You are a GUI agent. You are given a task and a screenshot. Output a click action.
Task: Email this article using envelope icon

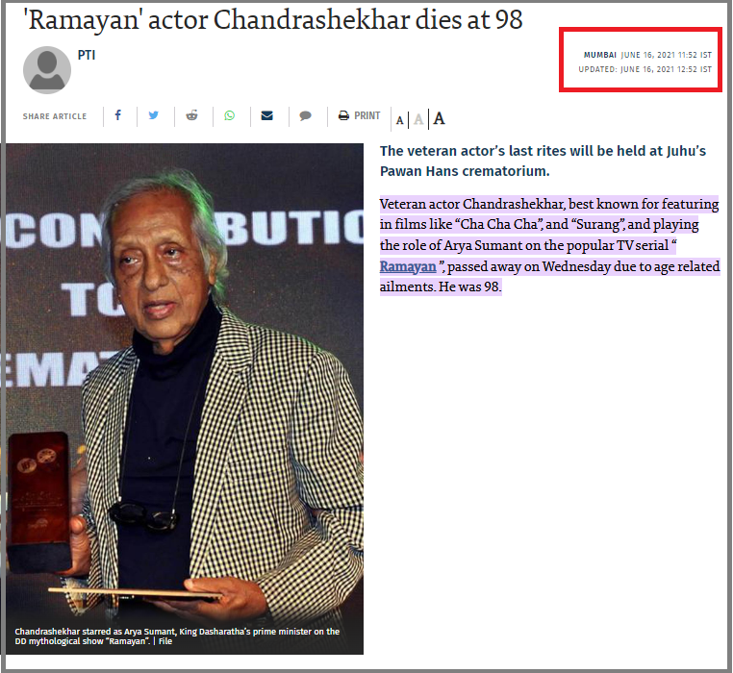pos(266,115)
